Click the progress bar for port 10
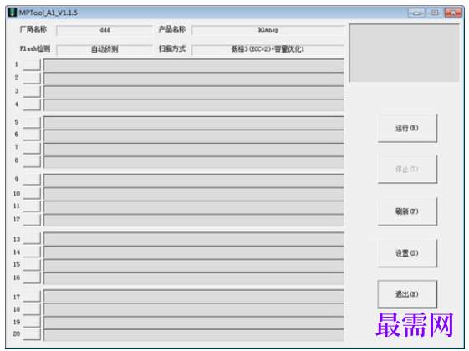This screenshot has width=469, height=351. click(x=193, y=194)
